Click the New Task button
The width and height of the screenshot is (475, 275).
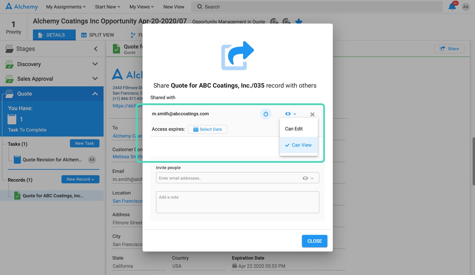85,143
